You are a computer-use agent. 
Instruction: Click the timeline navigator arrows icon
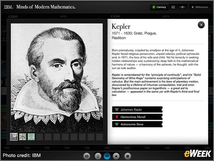[x=182, y=7]
